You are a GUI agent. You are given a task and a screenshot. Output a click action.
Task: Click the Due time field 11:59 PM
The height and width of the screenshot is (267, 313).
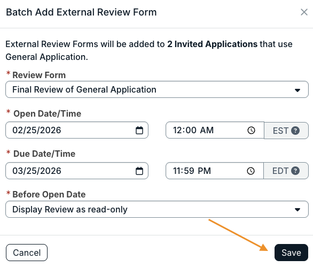click(215, 171)
